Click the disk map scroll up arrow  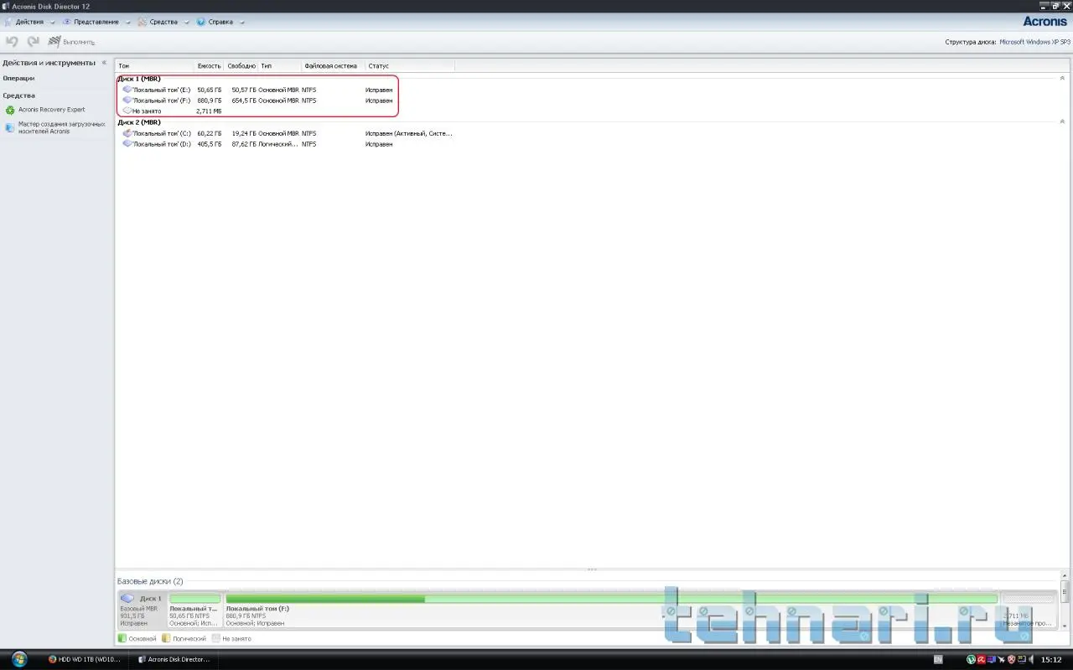(1065, 576)
